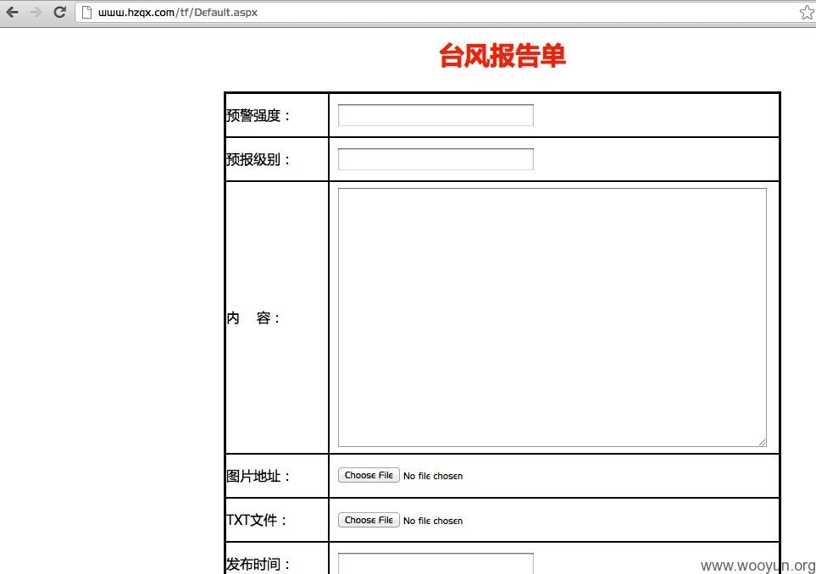
Task: Click 'No file chosen' beside 图片地址
Action: point(433,476)
